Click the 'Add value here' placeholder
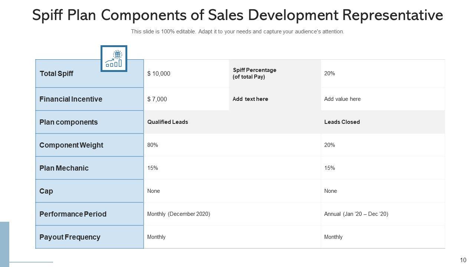The width and height of the screenshot is (475, 267). click(x=342, y=99)
